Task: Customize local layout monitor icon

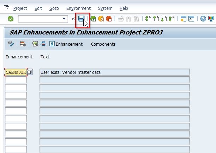Action: tap(211, 19)
